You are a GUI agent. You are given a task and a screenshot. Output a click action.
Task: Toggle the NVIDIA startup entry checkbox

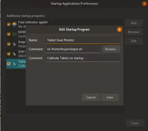[9, 34]
